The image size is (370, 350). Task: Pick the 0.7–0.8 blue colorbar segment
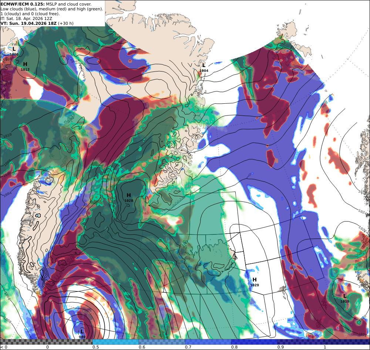(x=208, y=342)
